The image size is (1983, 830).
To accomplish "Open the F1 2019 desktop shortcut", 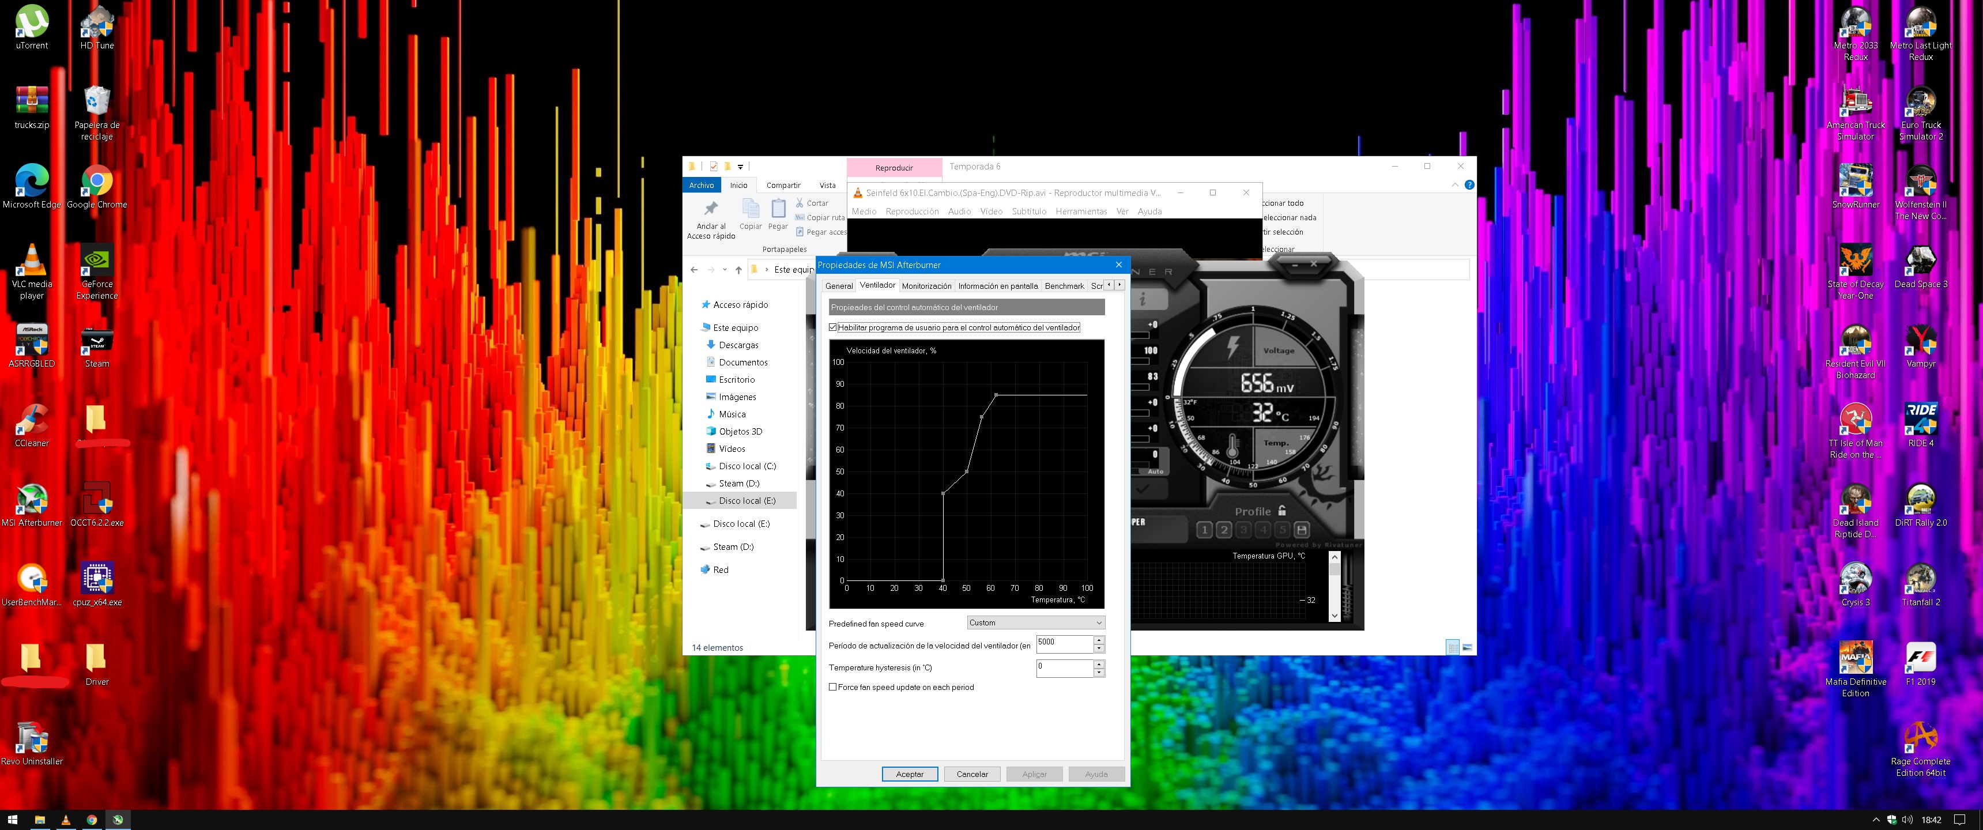I will [x=1921, y=663].
